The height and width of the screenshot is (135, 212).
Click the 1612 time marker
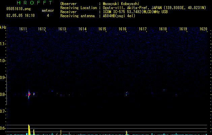(x=42, y=29)
